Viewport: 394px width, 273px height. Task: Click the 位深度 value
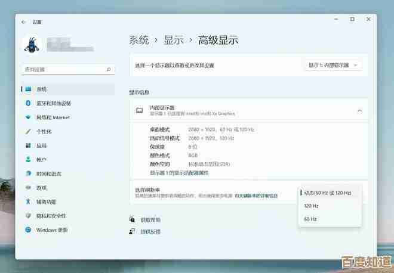point(193,147)
